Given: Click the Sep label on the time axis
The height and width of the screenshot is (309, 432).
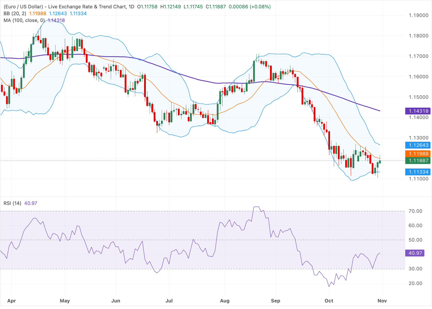Looking at the screenshot, I should pos(276,301).
